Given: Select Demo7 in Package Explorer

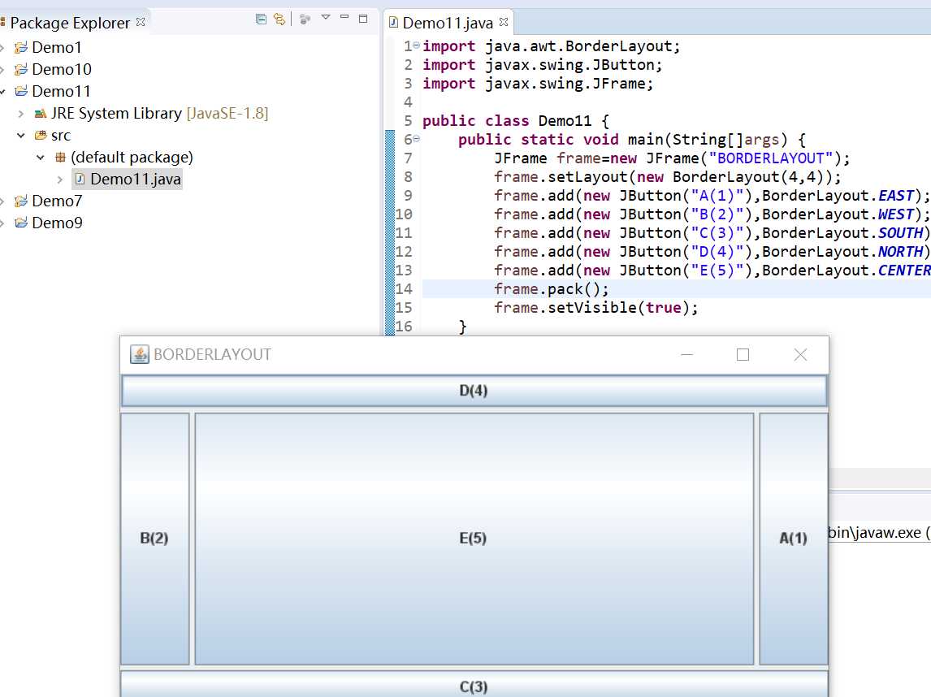Looking at the screenshot, I should point(57,201).
